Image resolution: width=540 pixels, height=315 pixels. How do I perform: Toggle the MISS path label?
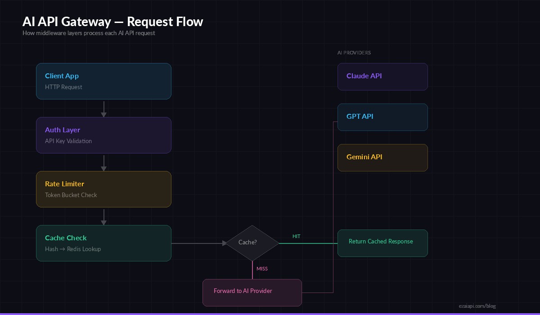[x=262, y=269]
